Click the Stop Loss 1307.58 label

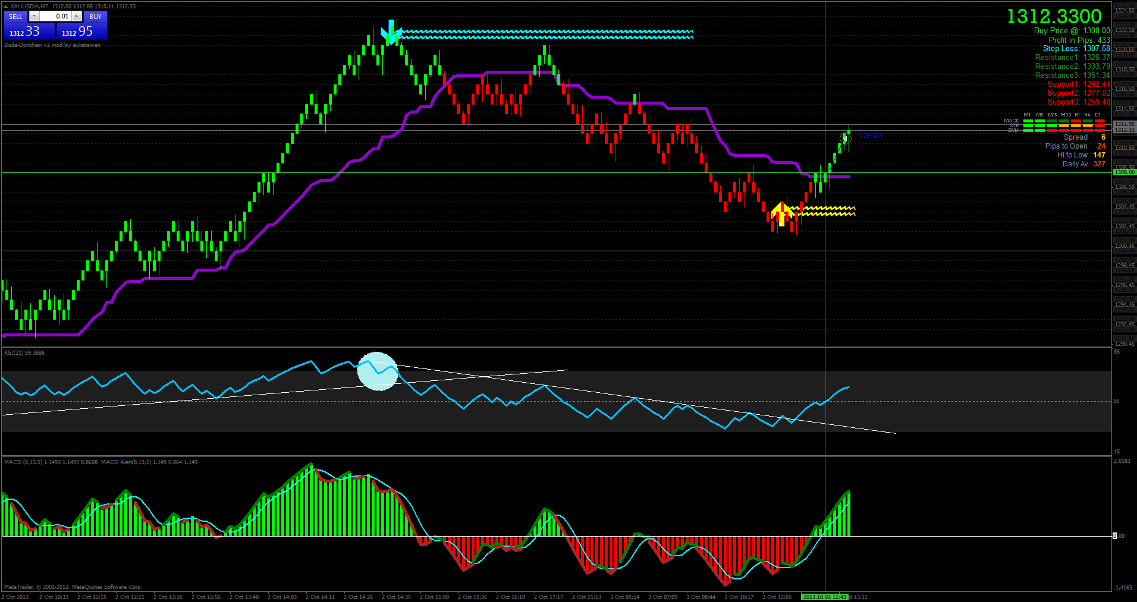pyautogui.click(x=1076, y=49)
